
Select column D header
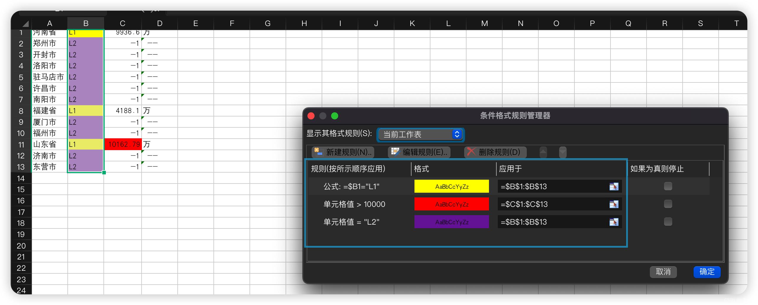coord(160,23)
